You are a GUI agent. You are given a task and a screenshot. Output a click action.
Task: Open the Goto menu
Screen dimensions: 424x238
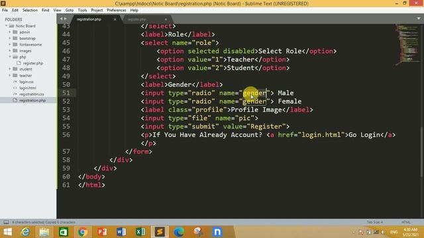pyautogui.click(x=69, y=11)
